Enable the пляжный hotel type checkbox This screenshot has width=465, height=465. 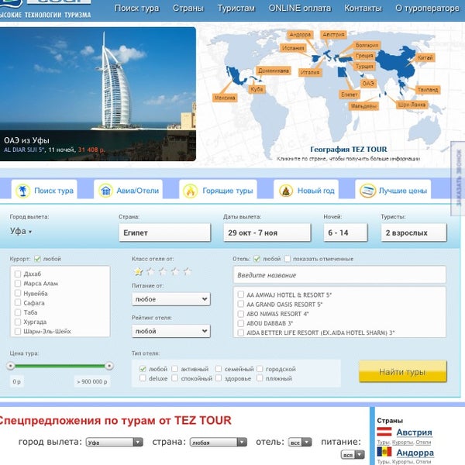coord(260,379)
